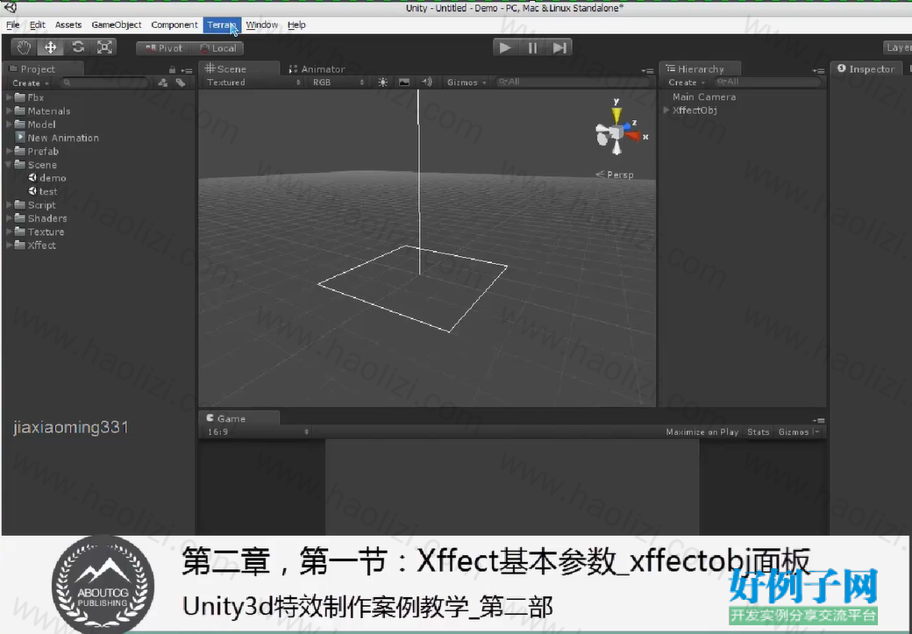
Task: Select the demo scene asset
Action: pyautogui.click(x=47, y=178)
